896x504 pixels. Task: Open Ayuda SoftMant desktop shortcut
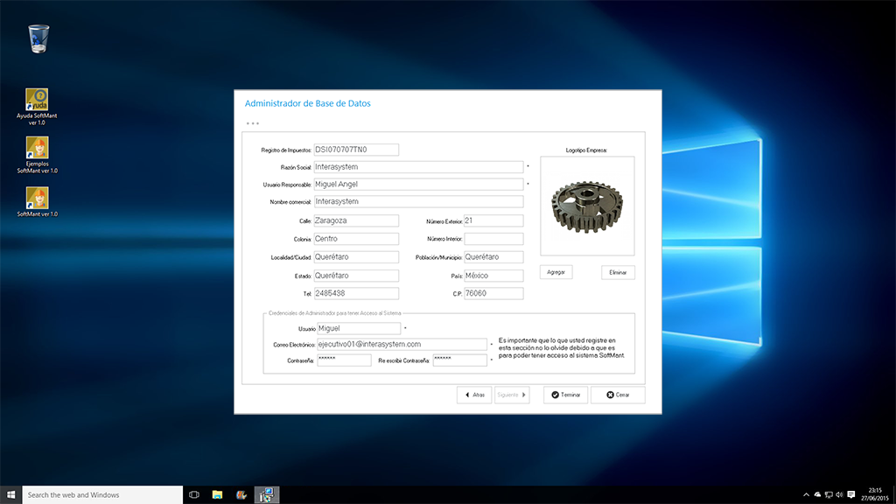tap(38, 100)
